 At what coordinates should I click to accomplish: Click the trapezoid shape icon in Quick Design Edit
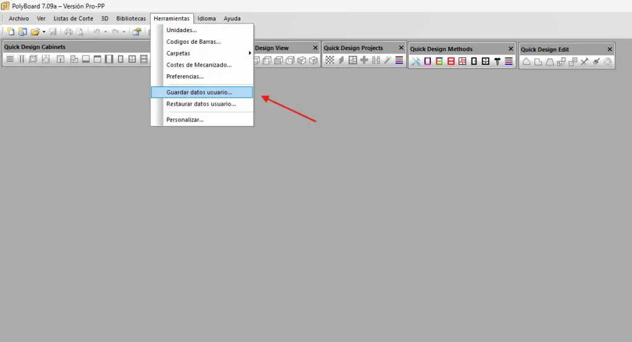click(549, 62)
